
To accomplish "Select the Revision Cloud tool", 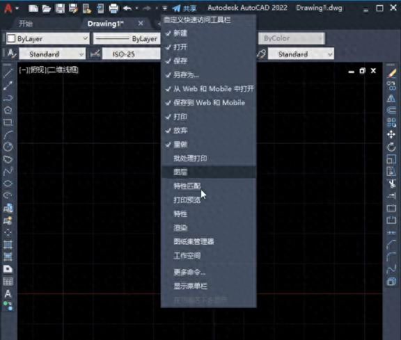I will pos(8,159).
